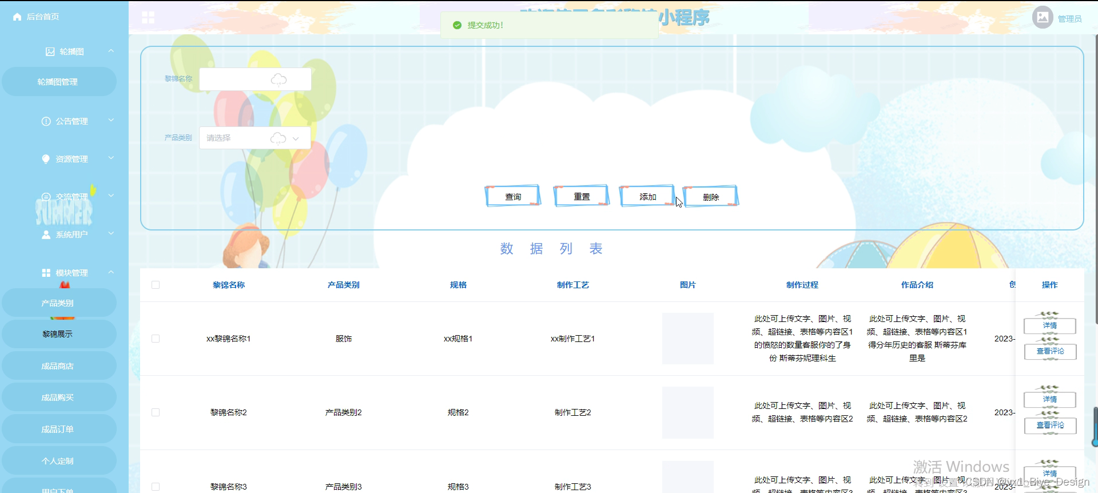Open 详情 for 黎锦名称3 row

point(1050,474)
